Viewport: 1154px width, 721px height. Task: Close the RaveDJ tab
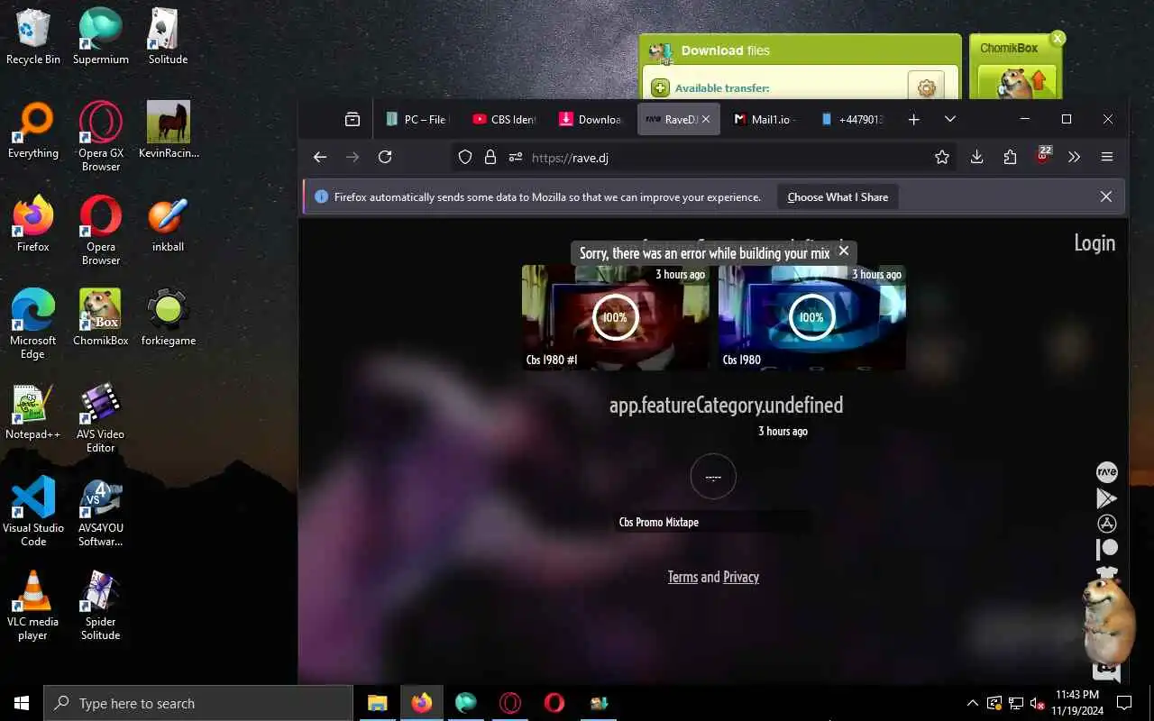(706, 119)
